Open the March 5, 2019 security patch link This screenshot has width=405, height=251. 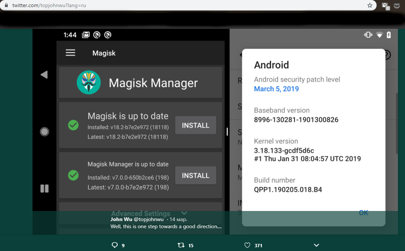click(x=276, y=89)
